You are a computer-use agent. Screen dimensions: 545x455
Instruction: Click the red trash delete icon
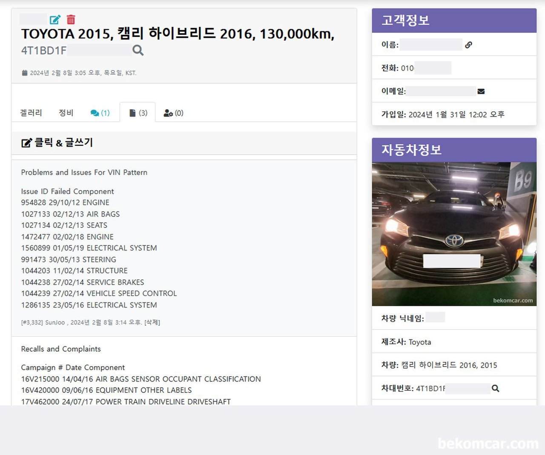pyautogui.click(x=71, y=20)
